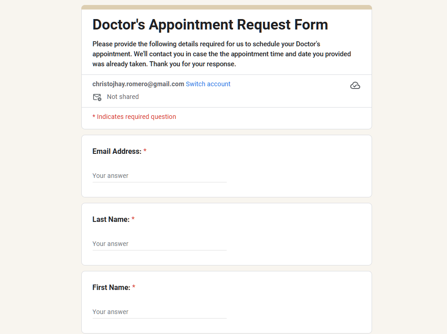Click the cloud draft-saved icon
The image size is (447, 334).
pyautogui.click(x=355, y=85)
